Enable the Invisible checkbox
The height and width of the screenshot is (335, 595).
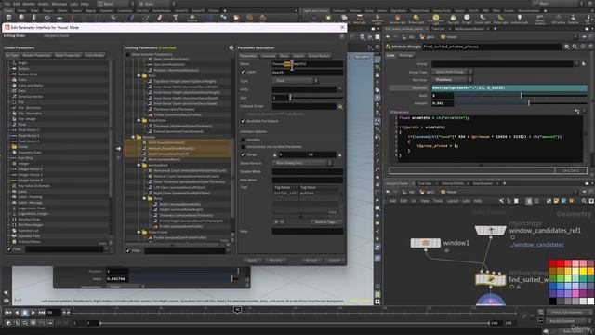[243, 140]
